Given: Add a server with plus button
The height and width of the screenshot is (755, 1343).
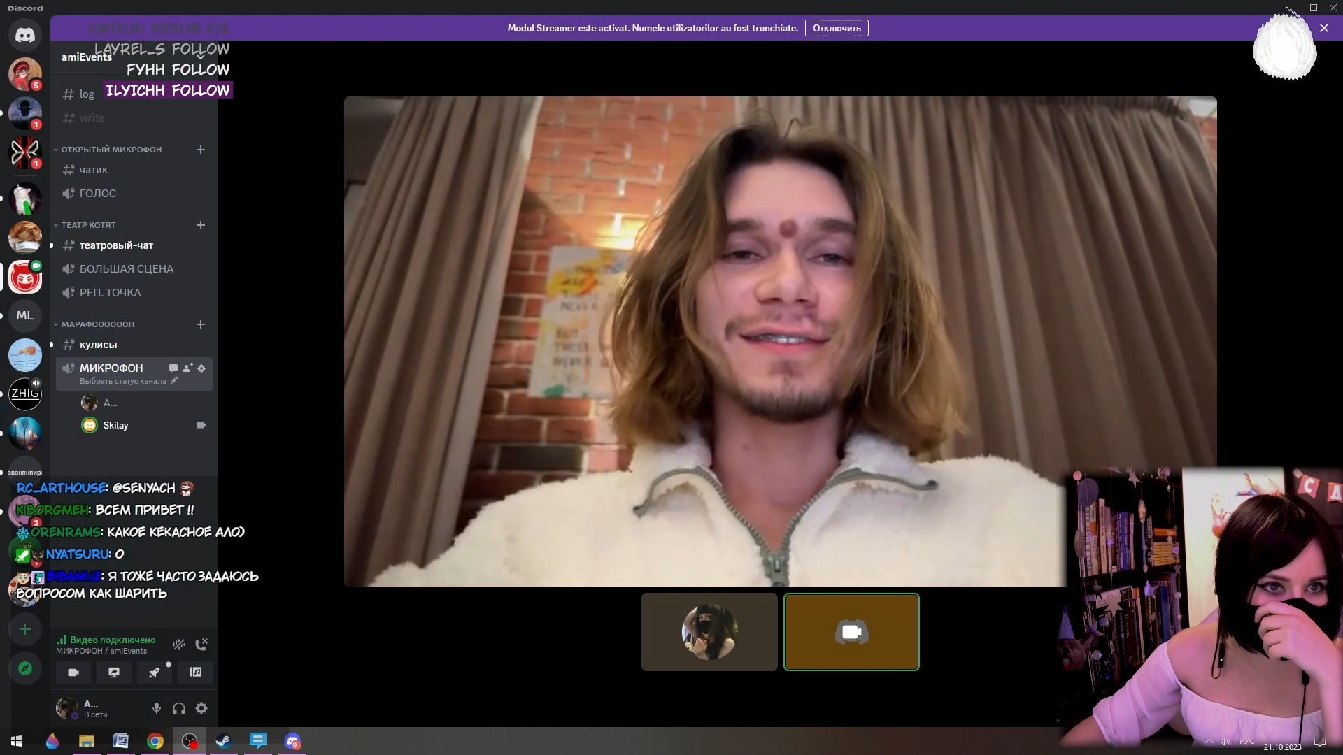Looking at the screenshot, I should point(25,629).
